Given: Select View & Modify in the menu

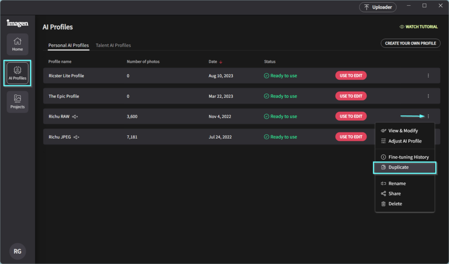Looking at the screenshot, I should [403, 131].
